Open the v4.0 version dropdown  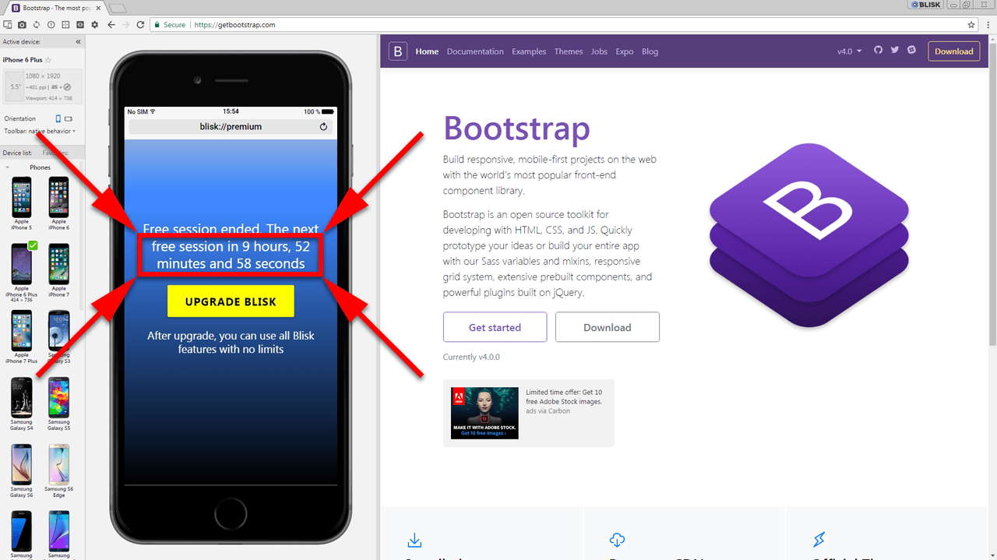coord(849,51)
